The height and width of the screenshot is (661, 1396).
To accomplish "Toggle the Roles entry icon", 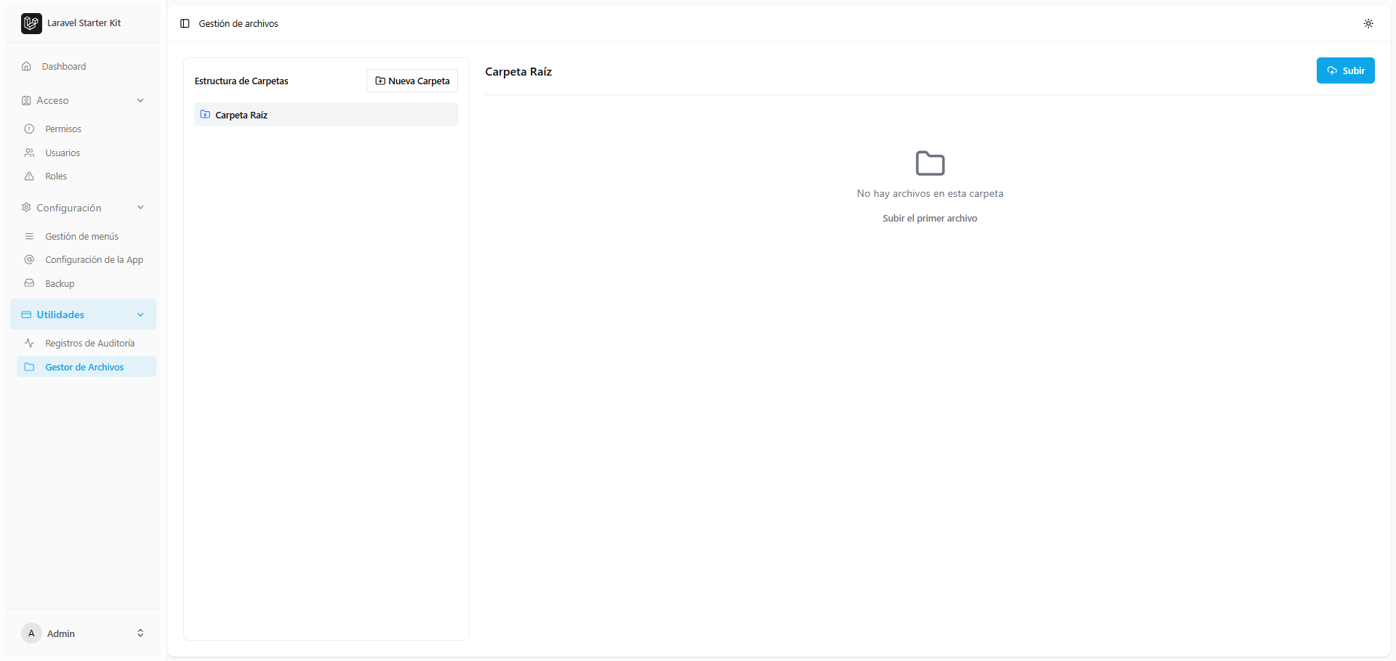I will (29, 176).
